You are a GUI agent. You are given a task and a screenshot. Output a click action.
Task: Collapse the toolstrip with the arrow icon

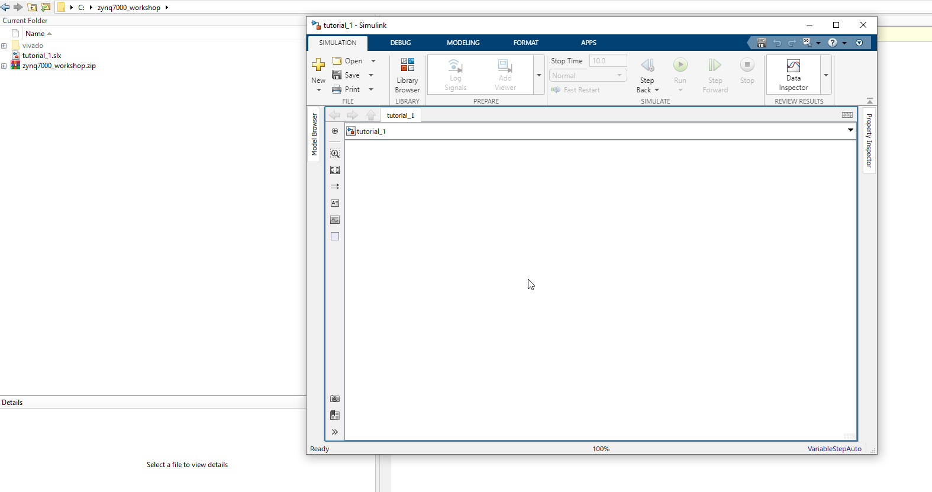click(x=870, y=101)
